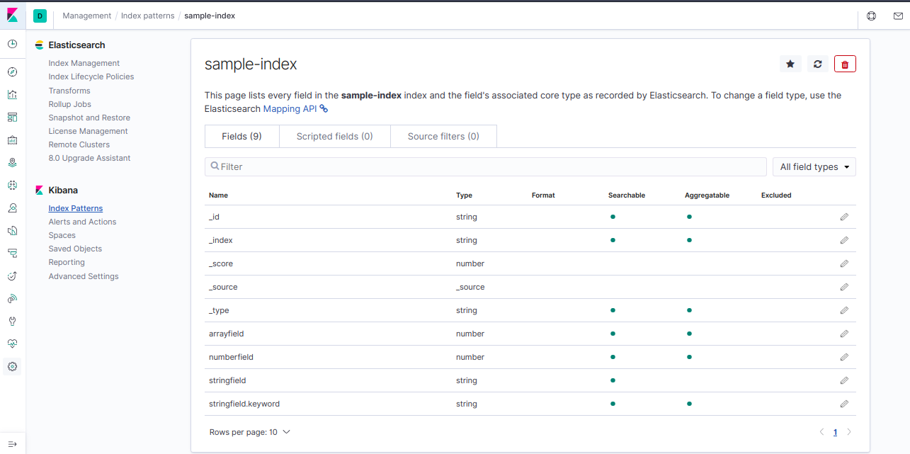The image size is (910, 454).
Task: Open the newsfeed envelope icon
Action: 898,15
